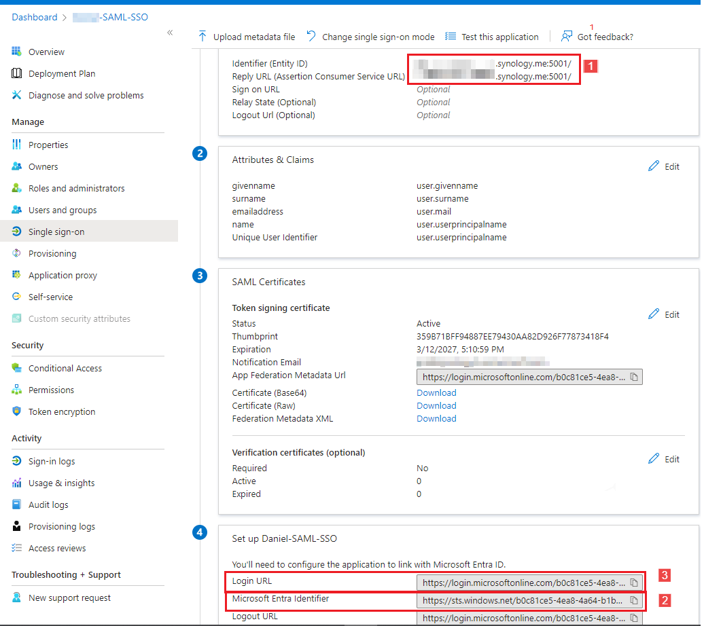Click the Diagnose and solve problems wrench icon
The image size is (704, 626).
16,94
